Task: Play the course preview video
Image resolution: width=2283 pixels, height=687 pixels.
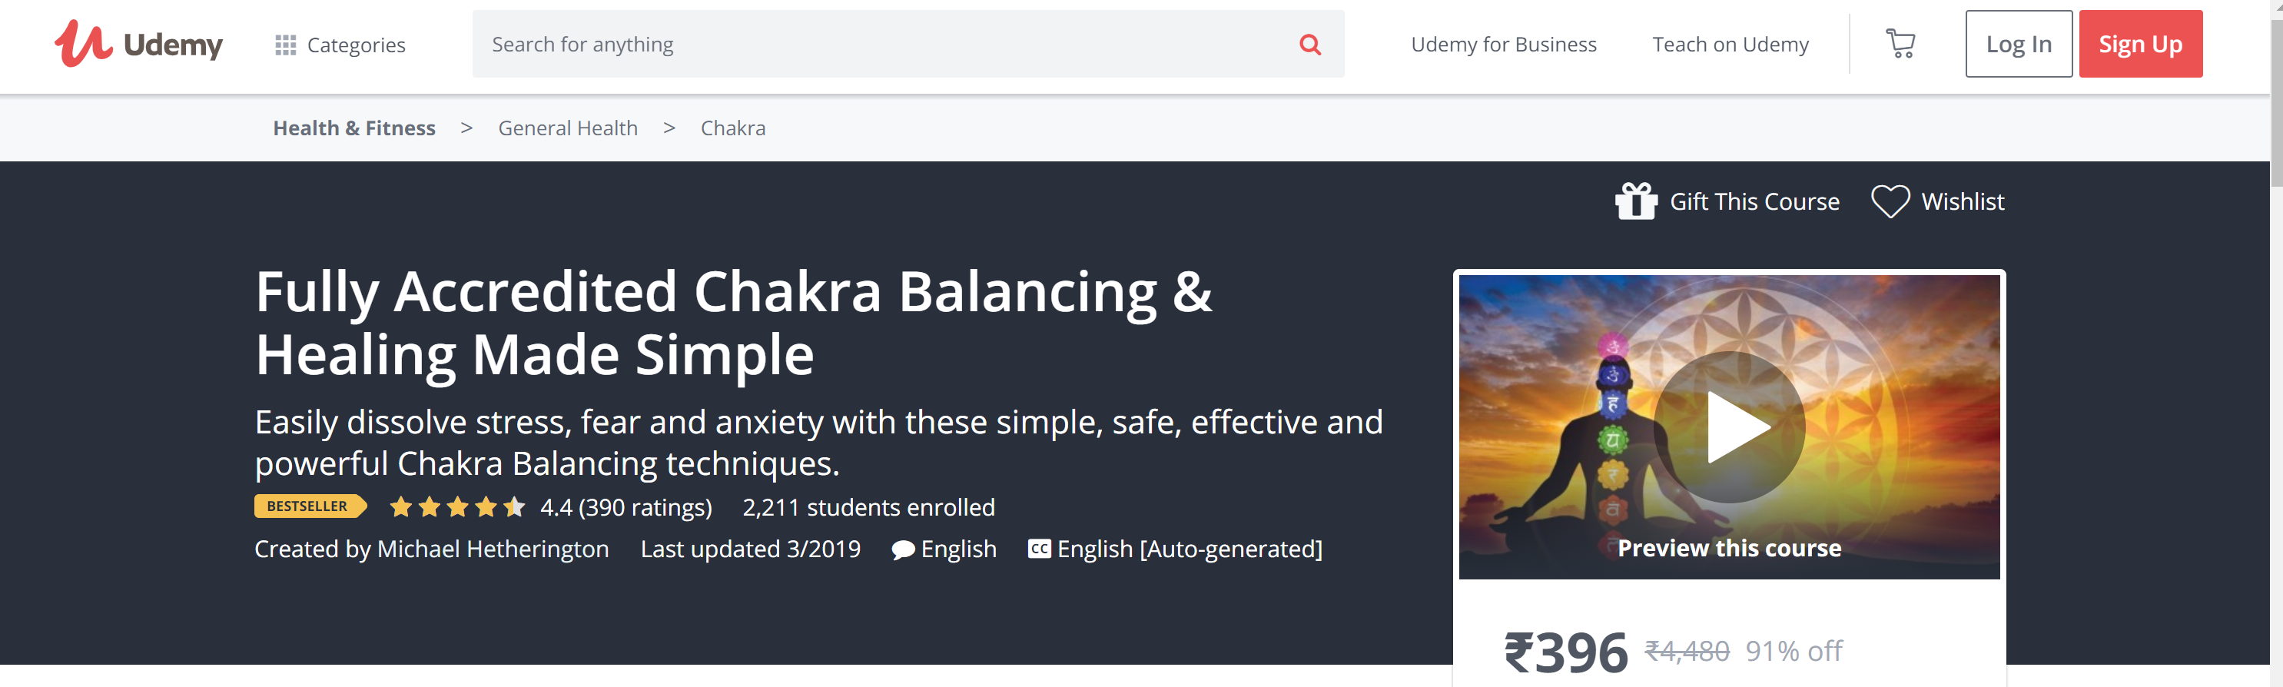Action: pyautogui.click(x=1728, y=427)
